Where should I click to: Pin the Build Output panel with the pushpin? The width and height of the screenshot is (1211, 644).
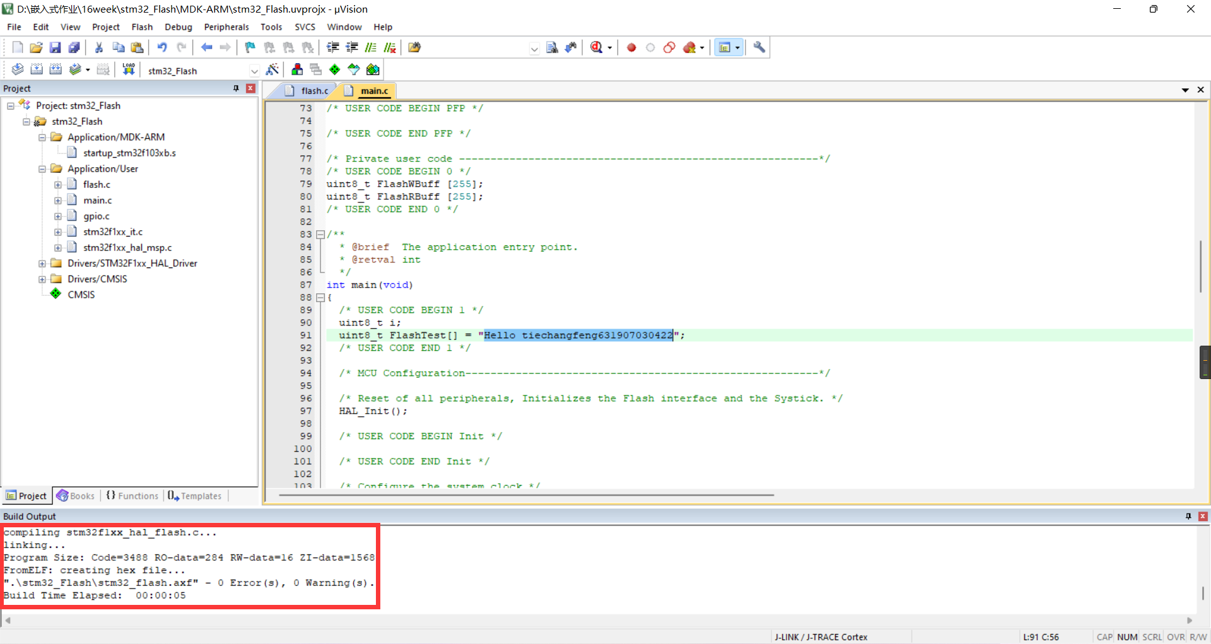click(1188, 516)
